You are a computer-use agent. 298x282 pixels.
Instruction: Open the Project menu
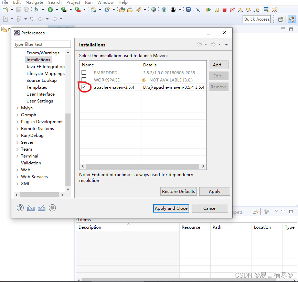[x=73, y=2]
